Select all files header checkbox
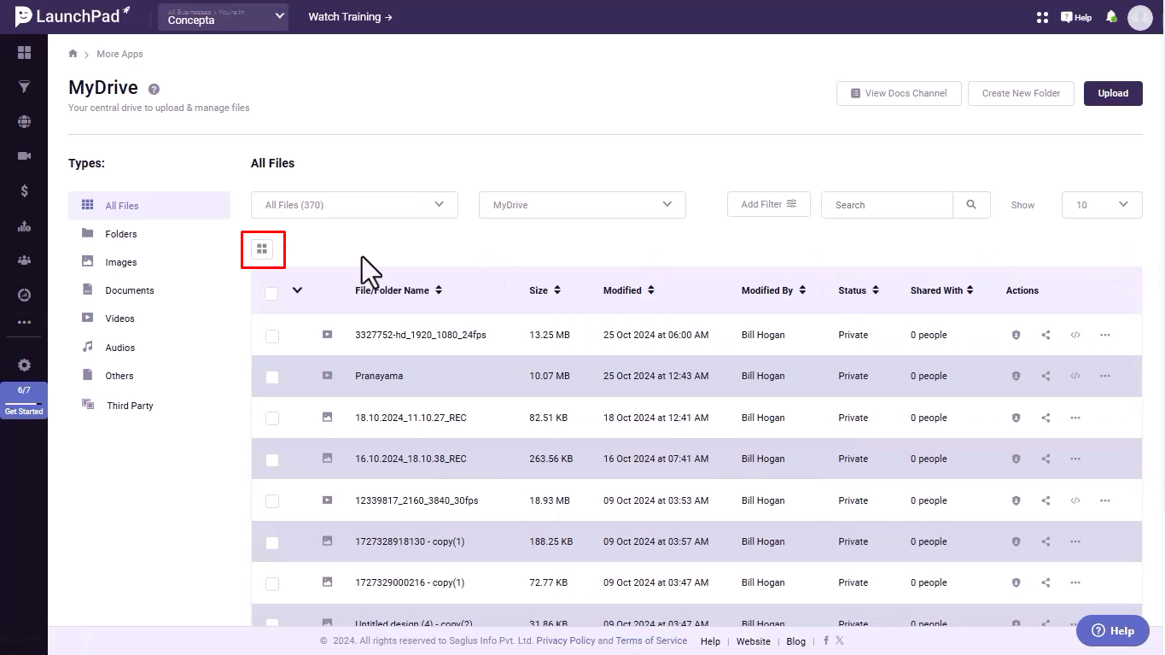 [271, 294]
